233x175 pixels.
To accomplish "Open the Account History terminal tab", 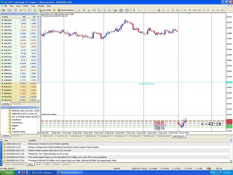I will [x=19, y=164].
